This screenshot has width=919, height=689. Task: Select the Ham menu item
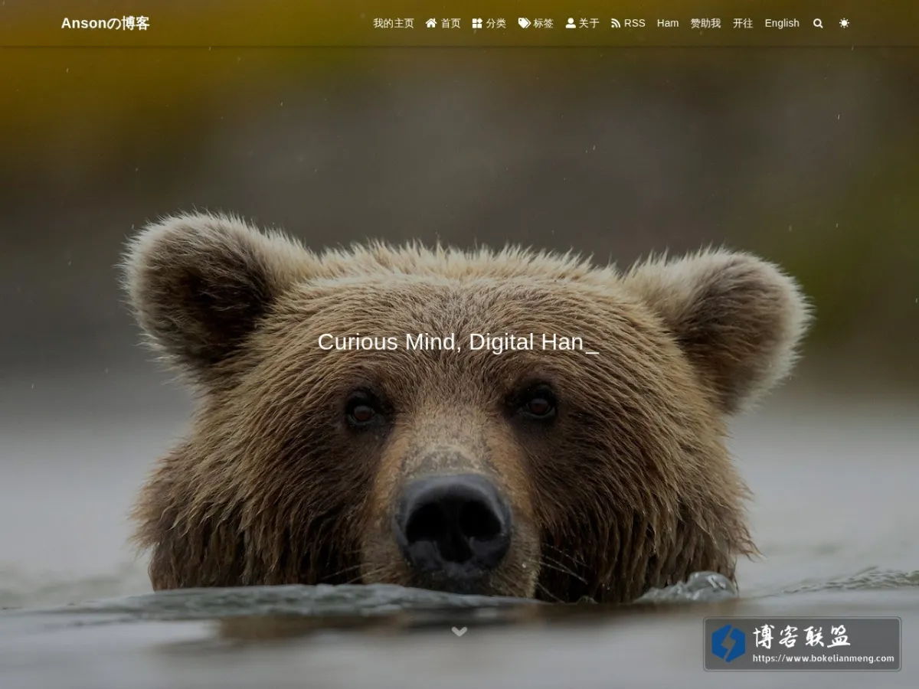(x=668, y=23)
